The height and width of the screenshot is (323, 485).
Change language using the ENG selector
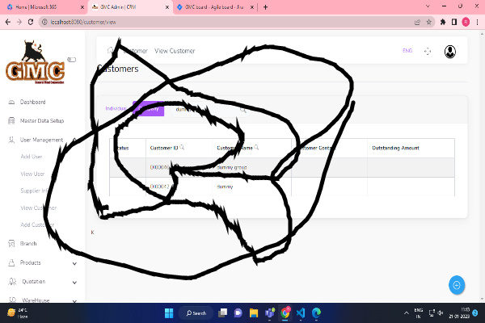coord(407,51)
